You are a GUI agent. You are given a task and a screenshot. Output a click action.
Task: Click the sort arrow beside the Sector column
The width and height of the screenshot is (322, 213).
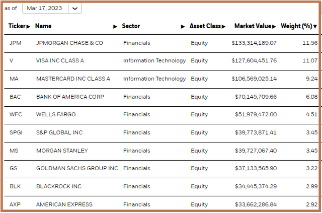coord(183,27)
